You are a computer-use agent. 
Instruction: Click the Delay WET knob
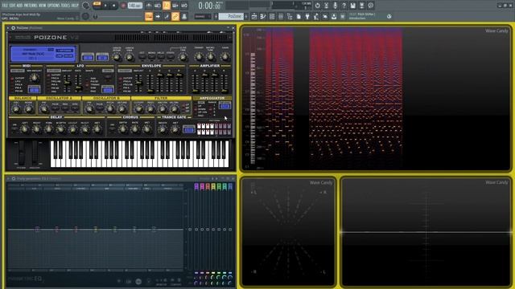[97, 129]
